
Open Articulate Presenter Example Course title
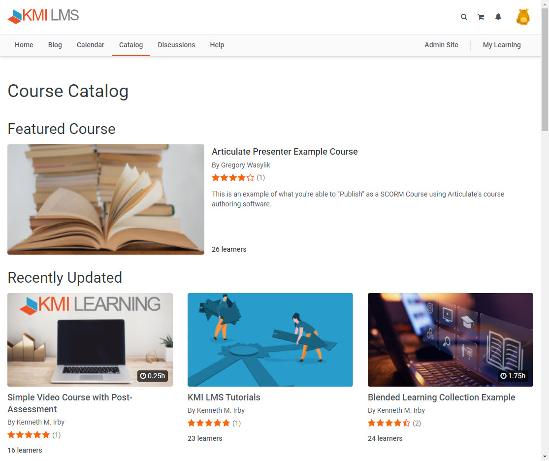tap(285, 152)
